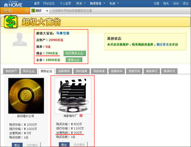Click the 查看企业 button
Viewport: 191px width, 147px height.
click(74, 60)
